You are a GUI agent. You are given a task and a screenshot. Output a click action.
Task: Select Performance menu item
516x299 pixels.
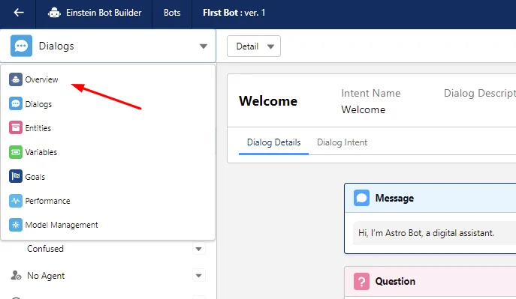(48, 201)
